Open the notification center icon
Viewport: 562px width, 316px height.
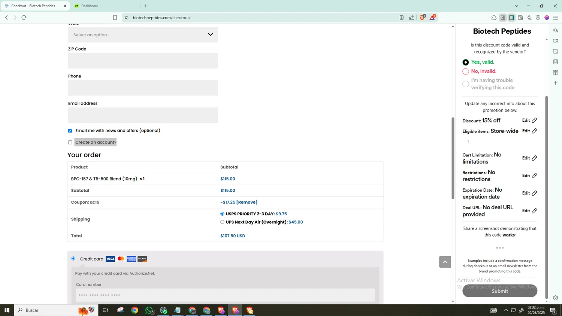coord(553,310)
